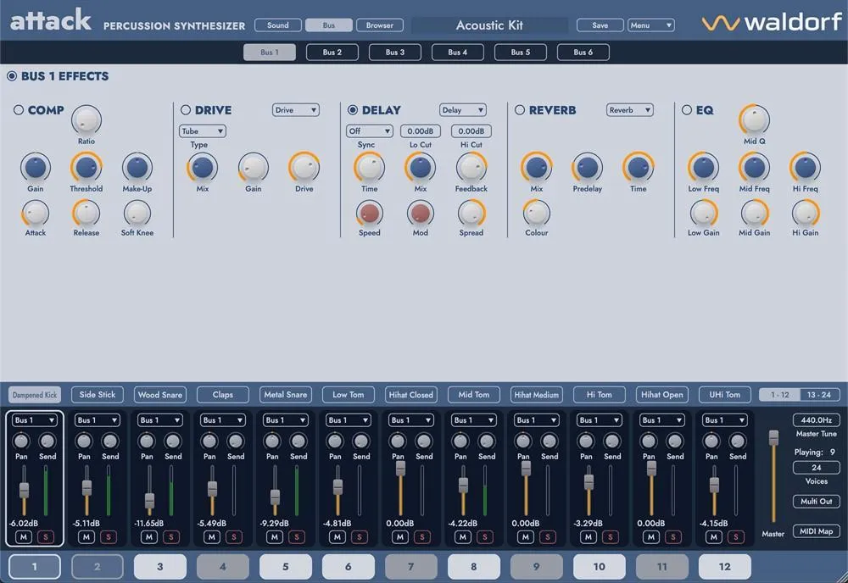Mute channel 1 Dampened Kick

22,536
